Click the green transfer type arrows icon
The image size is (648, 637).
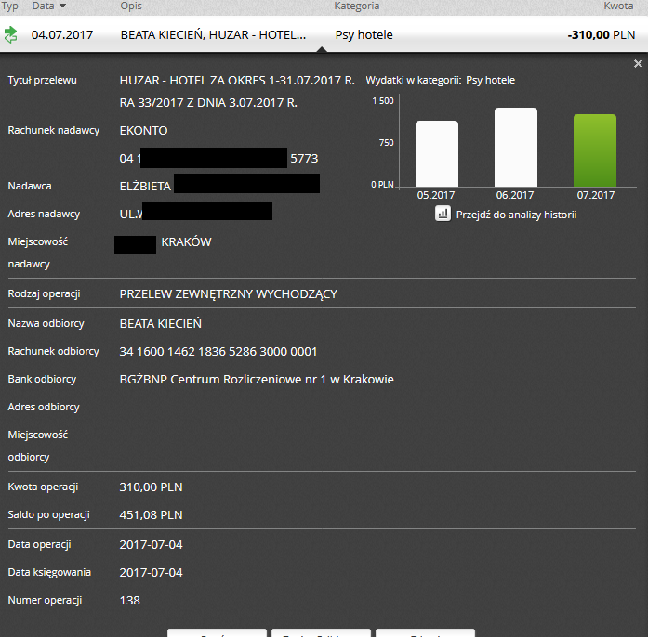coord(11,35)
